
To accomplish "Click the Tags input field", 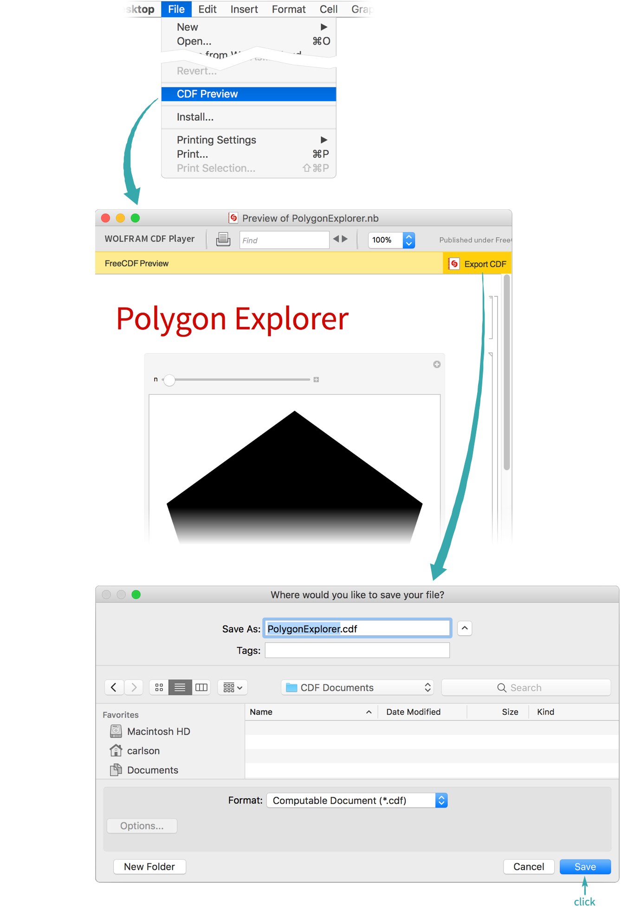I will pyautogui.click(x=357, y=650).
